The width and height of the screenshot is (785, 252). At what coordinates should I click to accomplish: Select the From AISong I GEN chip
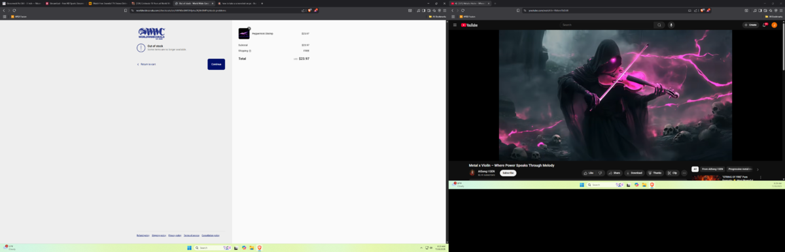713,169
